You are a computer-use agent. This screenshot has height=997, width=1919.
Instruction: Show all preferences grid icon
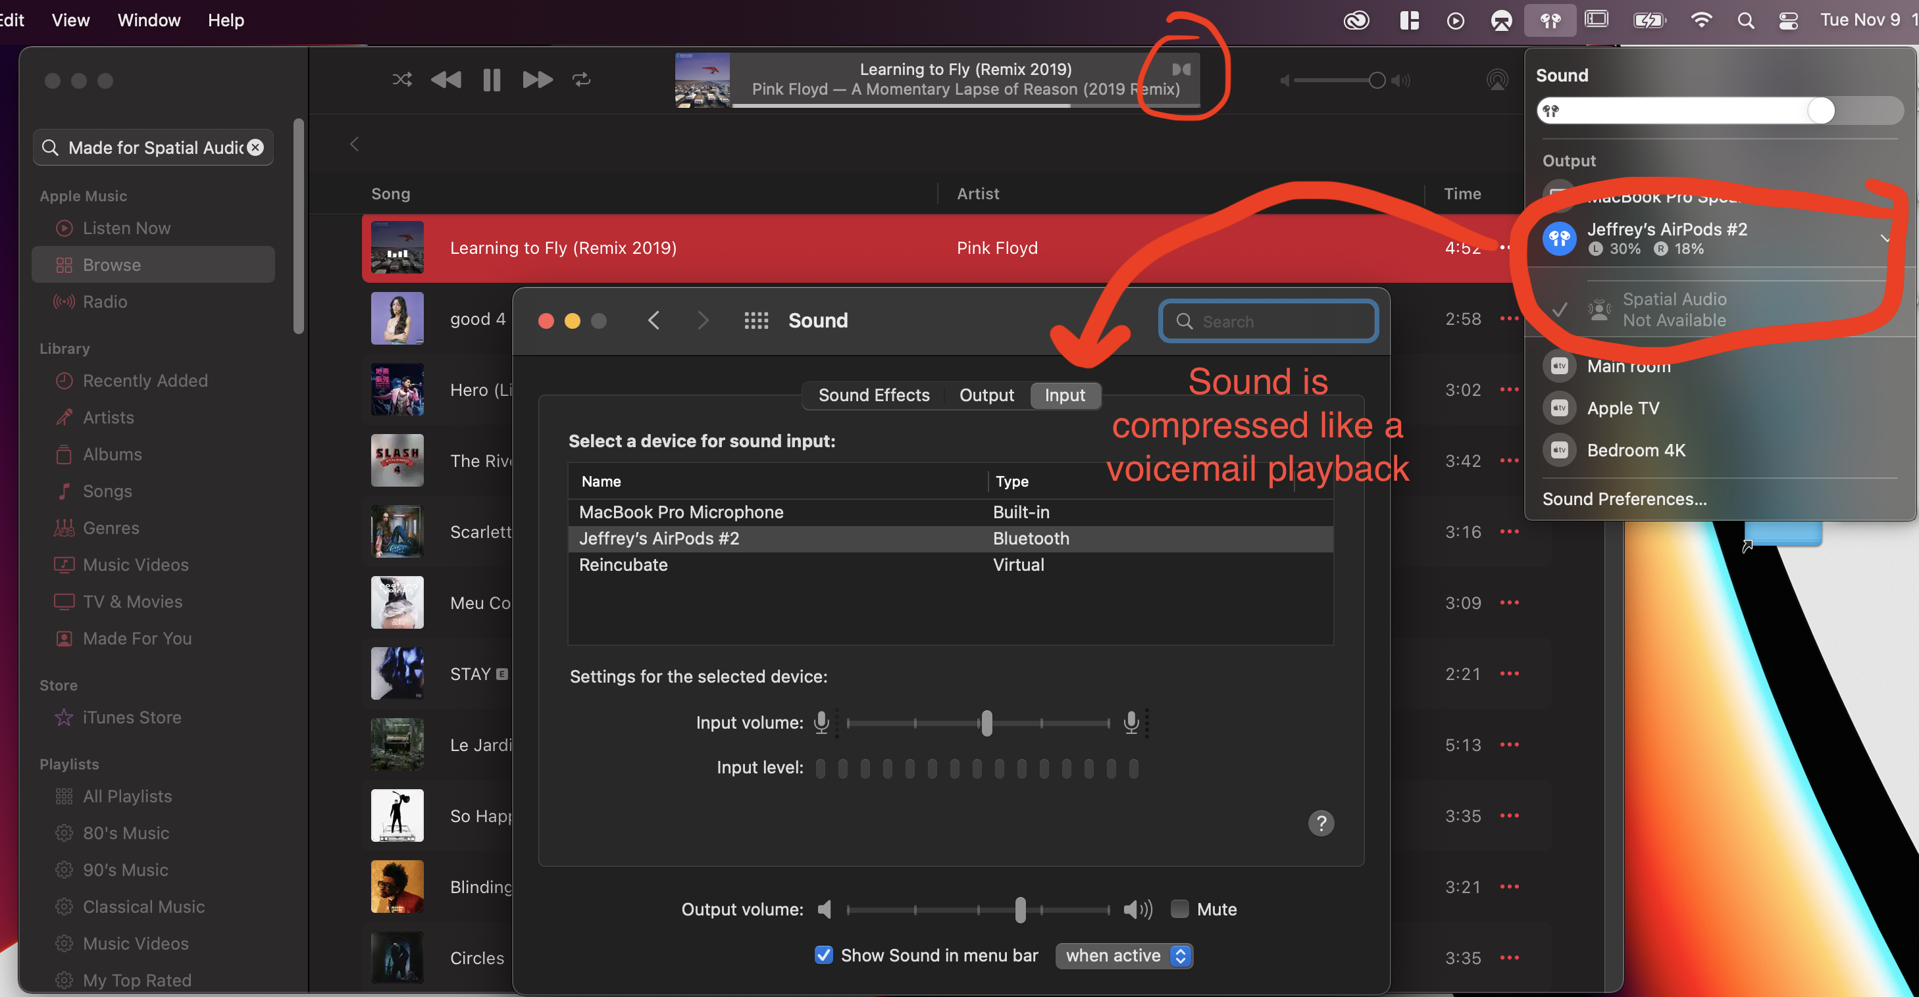coord(756,321)
